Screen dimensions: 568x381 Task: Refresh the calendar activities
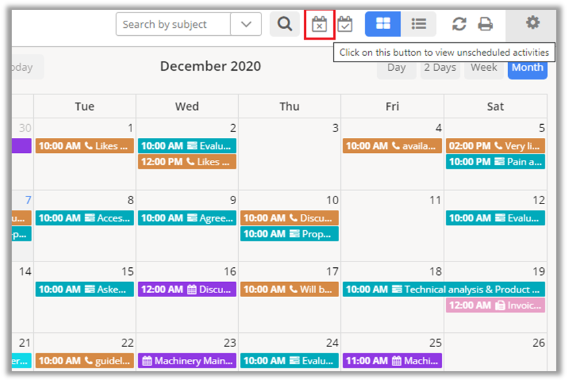coord(459,24)
